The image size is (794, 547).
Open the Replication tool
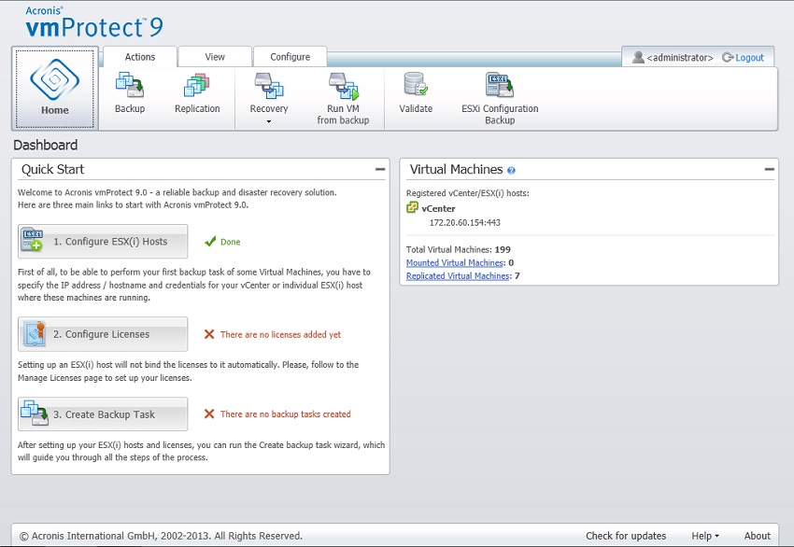197,85
